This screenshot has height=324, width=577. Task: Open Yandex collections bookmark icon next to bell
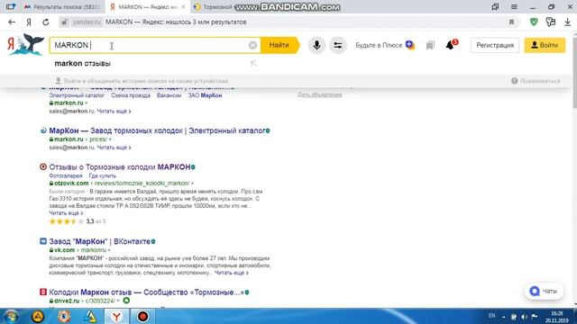coord(430,45)
